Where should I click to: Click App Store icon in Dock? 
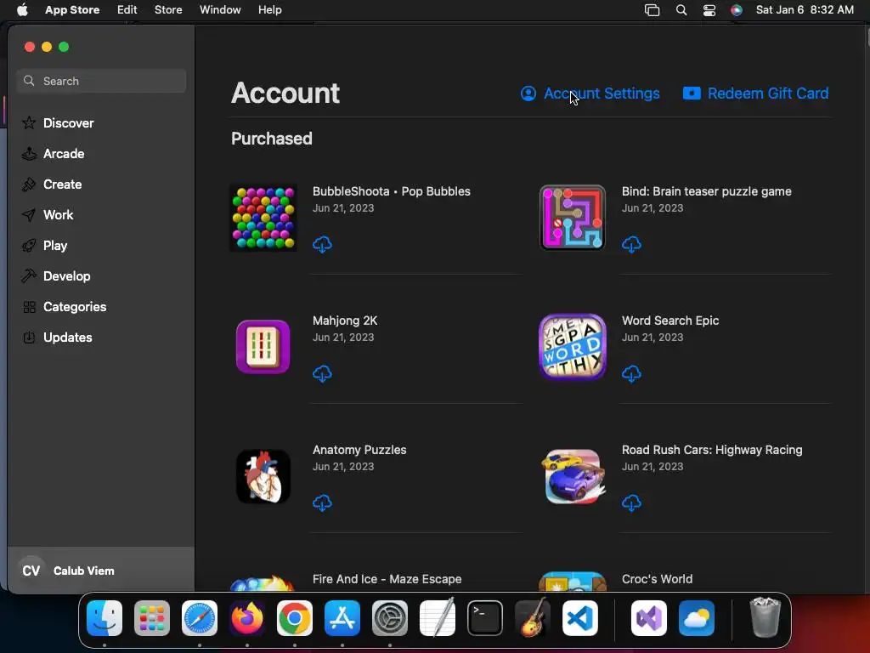pyautogui.click(x=342, y=618)
